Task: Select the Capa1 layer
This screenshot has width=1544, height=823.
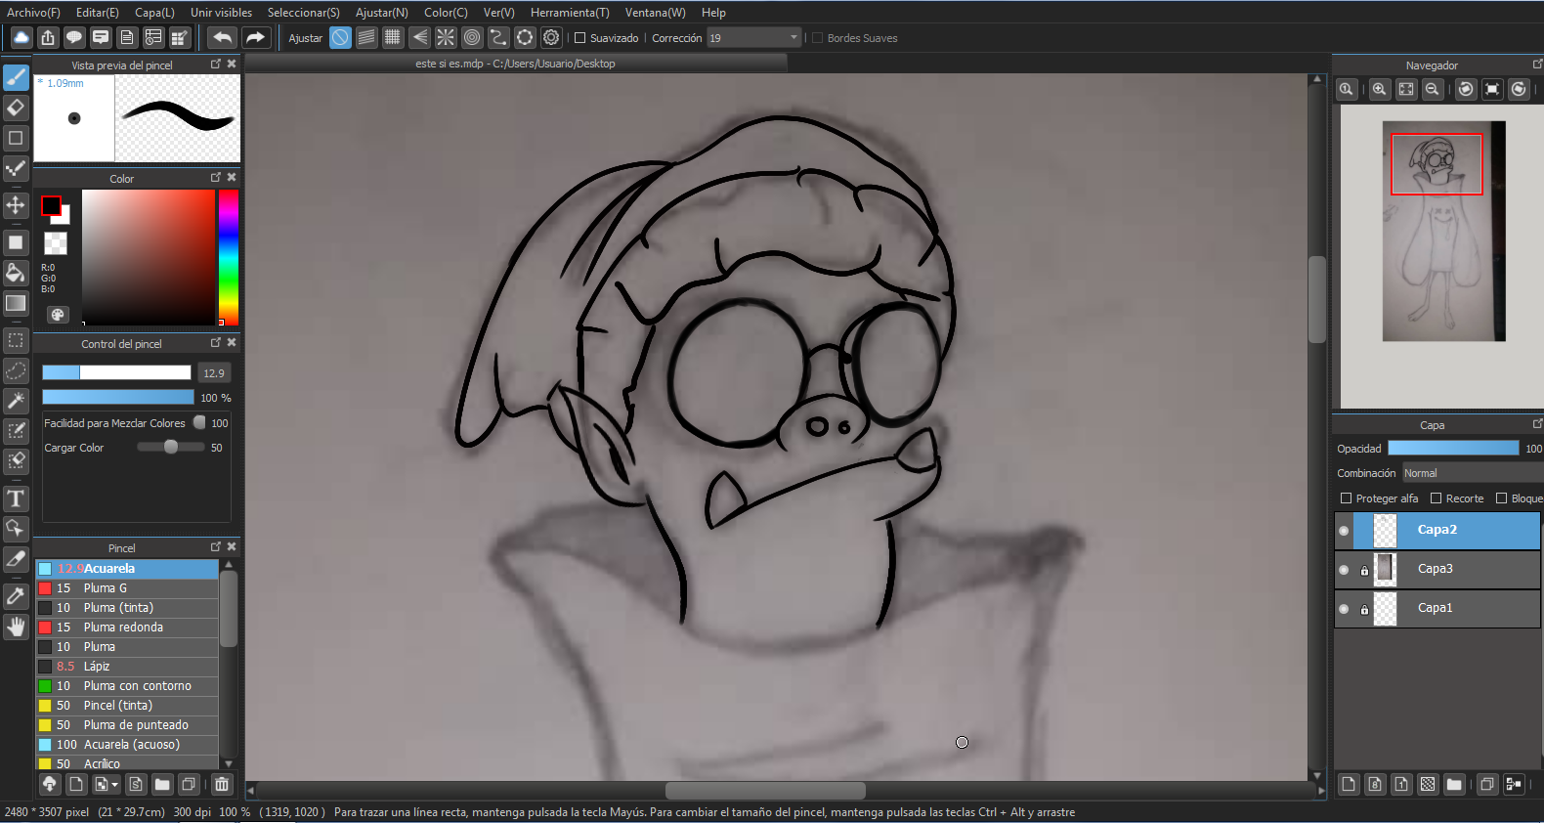Action: click(x=1437, y=609)
